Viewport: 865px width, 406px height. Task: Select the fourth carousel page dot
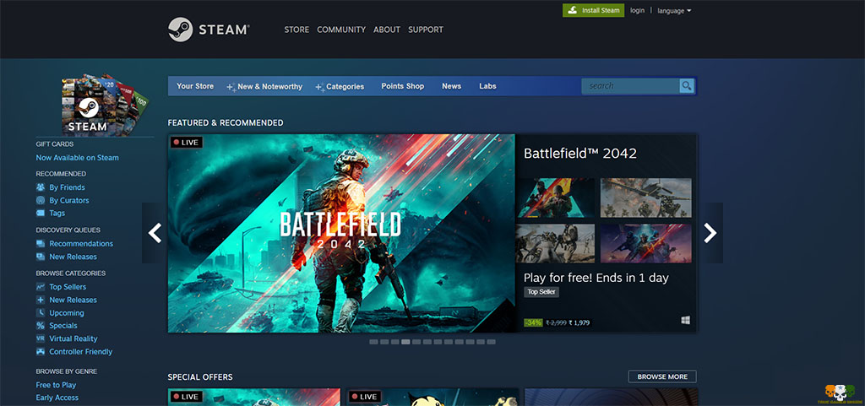click(405, 342)
